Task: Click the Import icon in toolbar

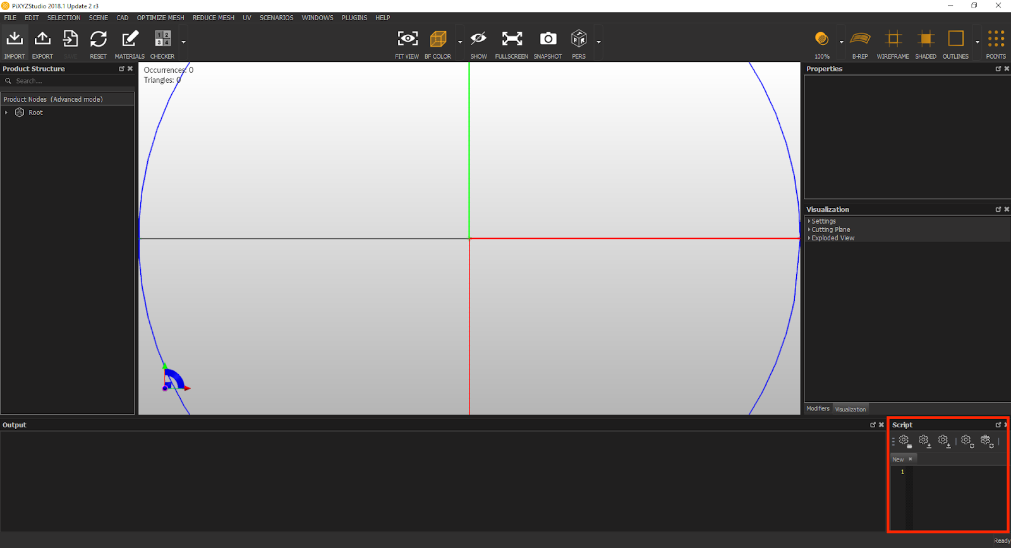Action: 15,40
